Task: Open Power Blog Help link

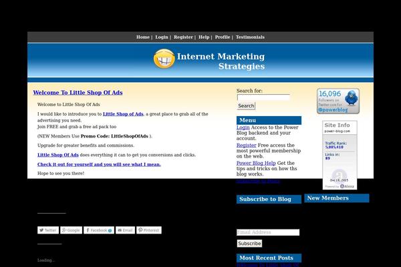Action: pos(256,163)
